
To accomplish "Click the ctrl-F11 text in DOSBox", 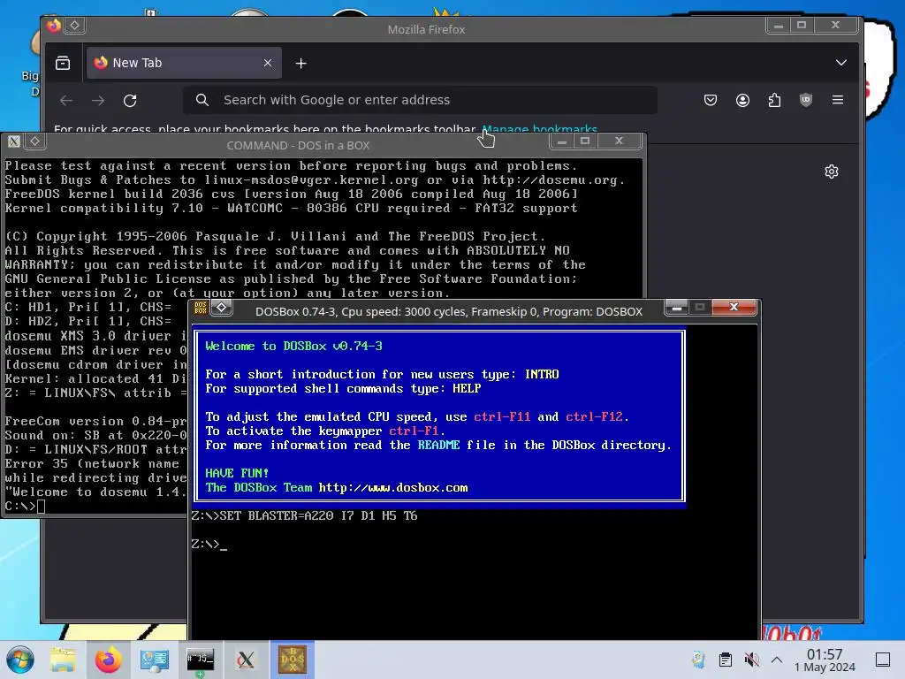I will (x=502, y=417).
